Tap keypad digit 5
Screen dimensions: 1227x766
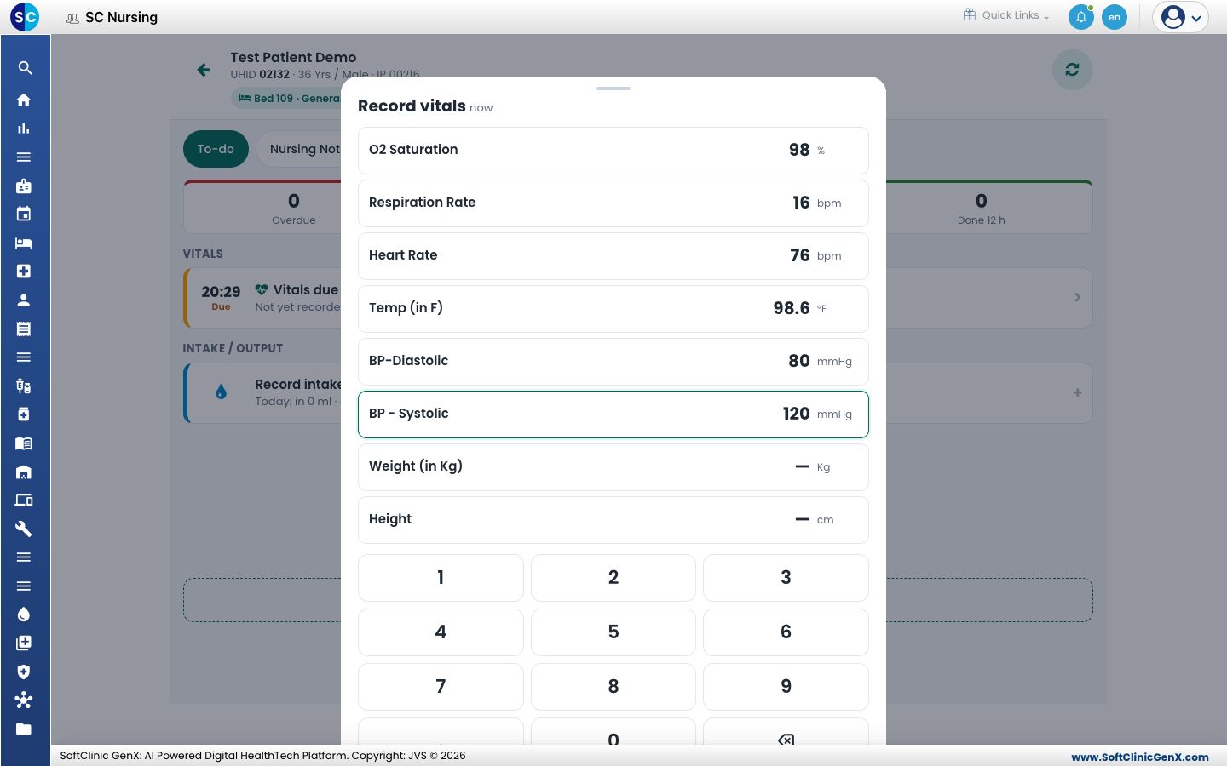(x=613, y=632)
